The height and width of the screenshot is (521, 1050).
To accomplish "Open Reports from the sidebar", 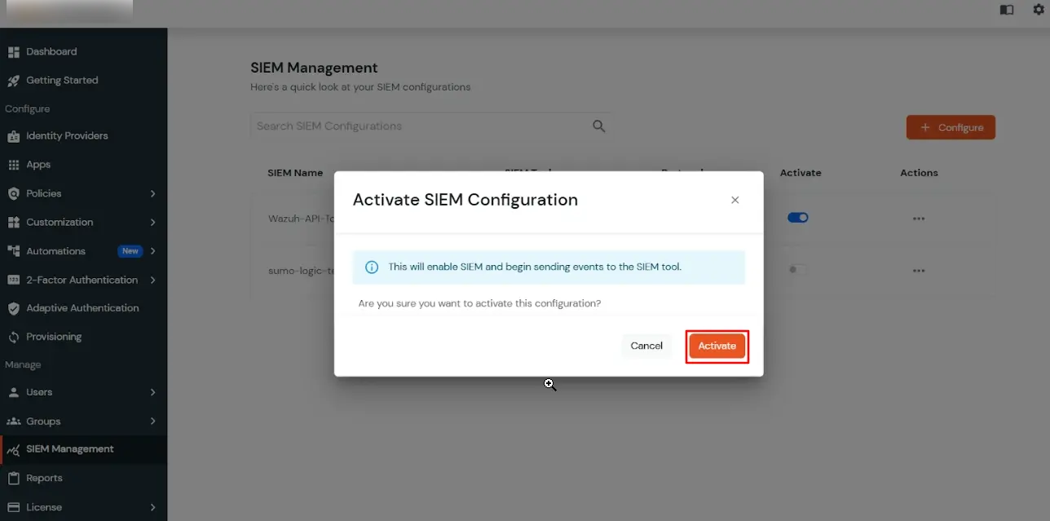I will pos(45,478).
